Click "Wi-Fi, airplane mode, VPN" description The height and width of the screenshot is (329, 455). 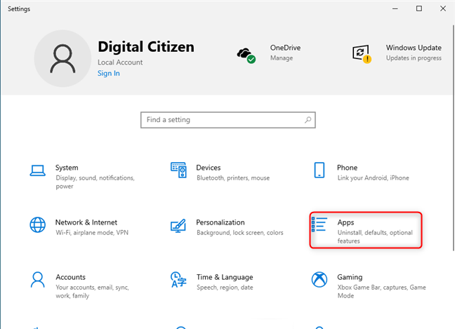92,232
